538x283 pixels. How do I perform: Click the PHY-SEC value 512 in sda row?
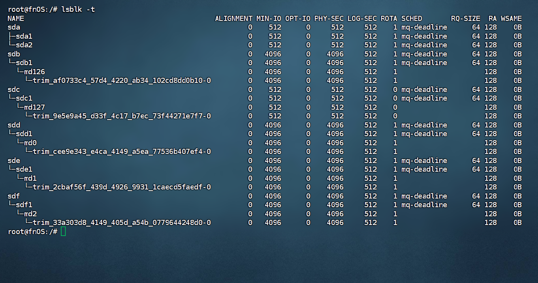(x=337, y=27)
